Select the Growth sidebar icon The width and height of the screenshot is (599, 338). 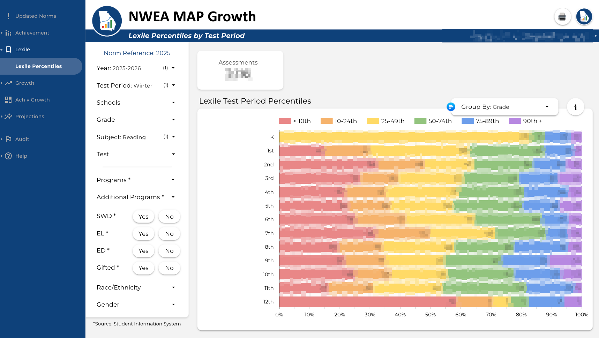[x=8, y=83]
